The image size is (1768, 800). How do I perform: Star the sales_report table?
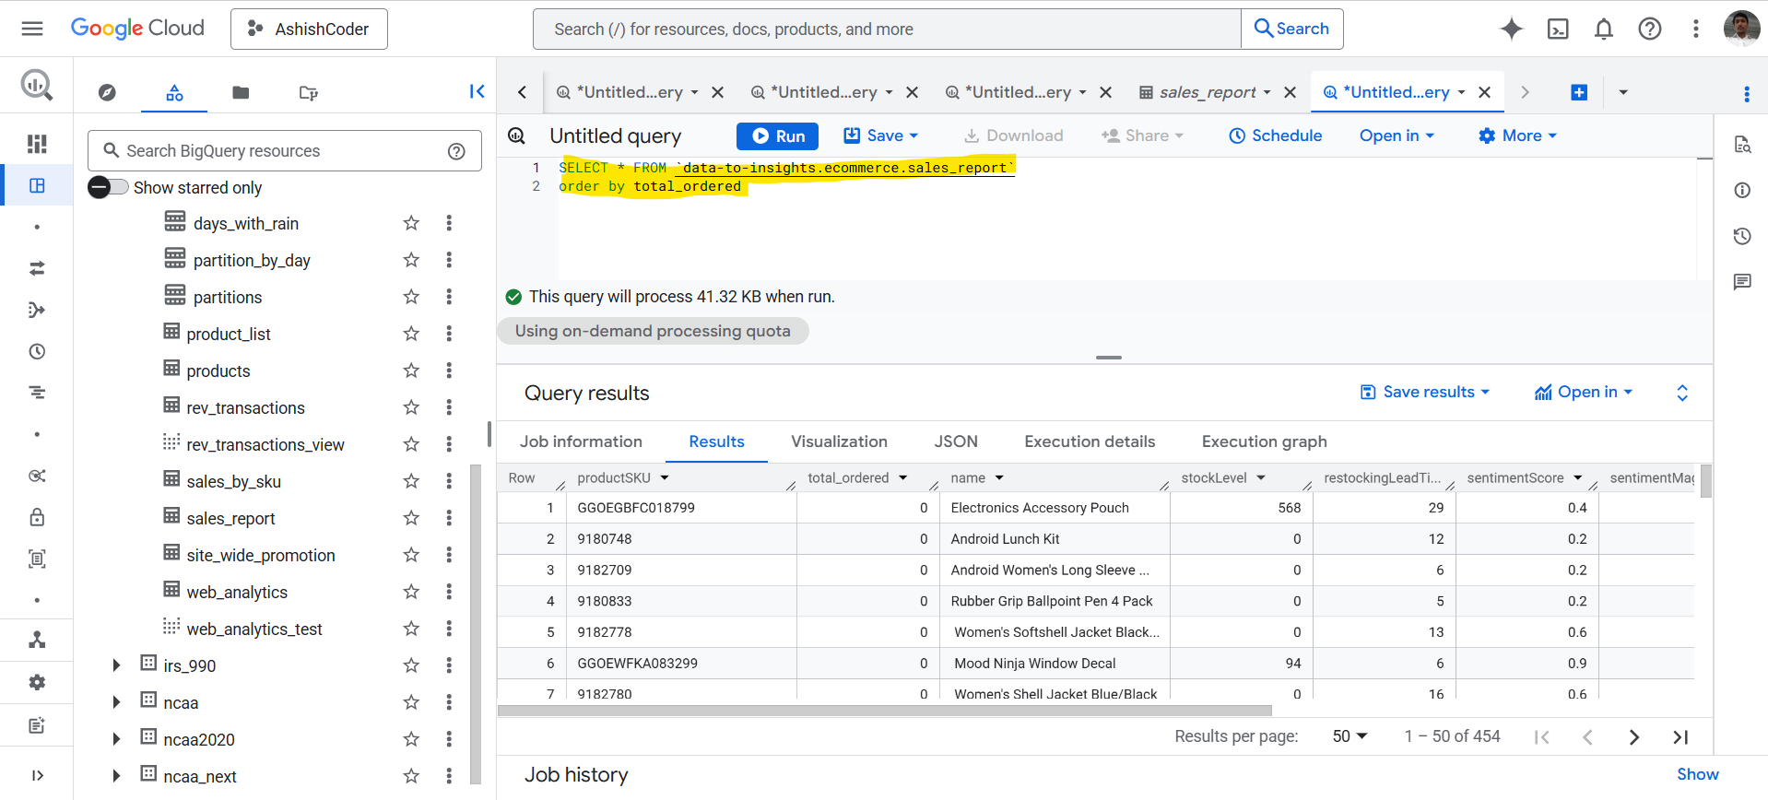[411, 518]
